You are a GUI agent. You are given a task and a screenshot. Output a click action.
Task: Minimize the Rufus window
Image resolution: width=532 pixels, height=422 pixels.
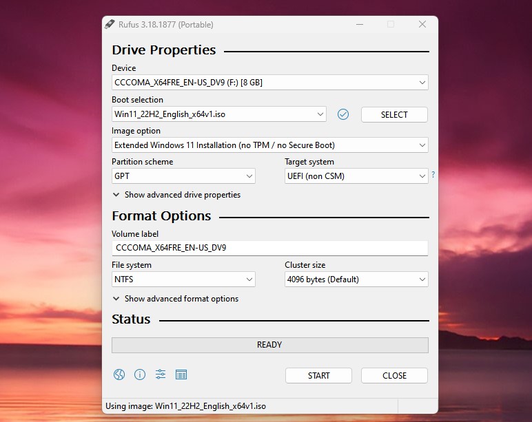(x=360, y=24)
